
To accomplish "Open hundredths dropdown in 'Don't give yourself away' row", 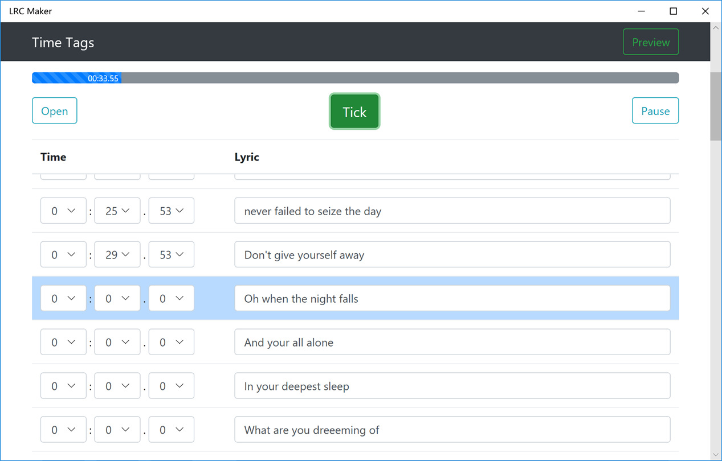I will [172, 254].
